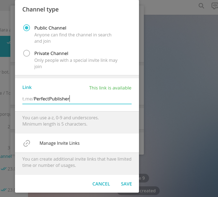Image resolution: width=218 pixels, height=197 pixels.
Task: Cancel the channel type dialog
Action: 101,184
